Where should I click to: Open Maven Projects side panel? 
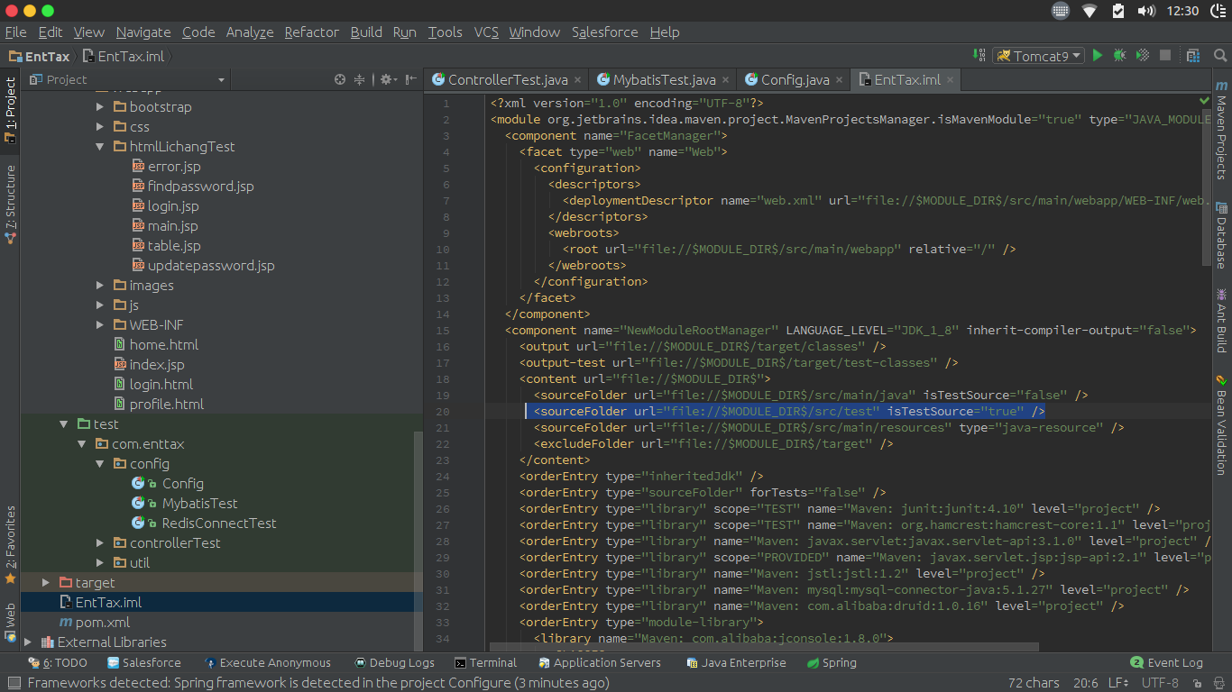[1221, 130]
